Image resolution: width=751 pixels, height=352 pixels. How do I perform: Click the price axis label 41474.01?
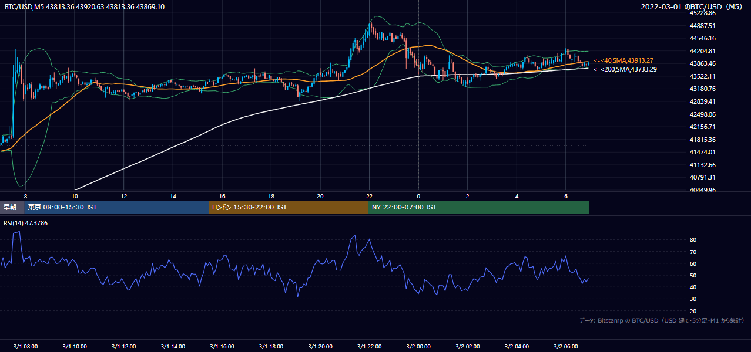pyautogui.click(x=702, y=152)
